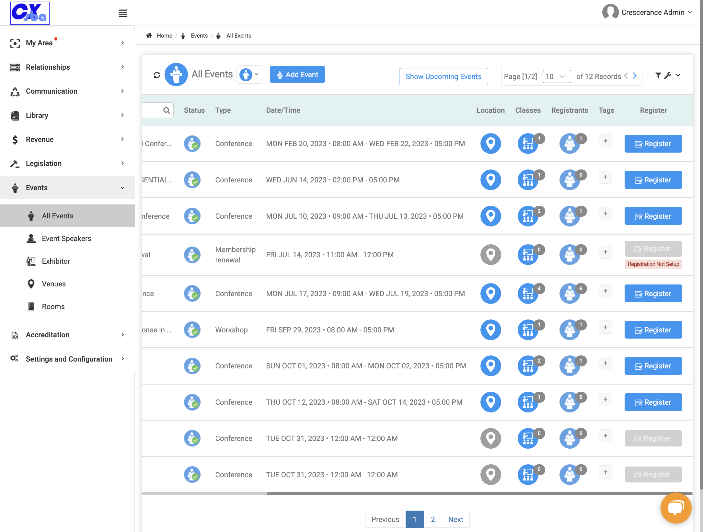Go to page 2 in pagination
This screenshot has width=703, height=532.
pos(433,519)
